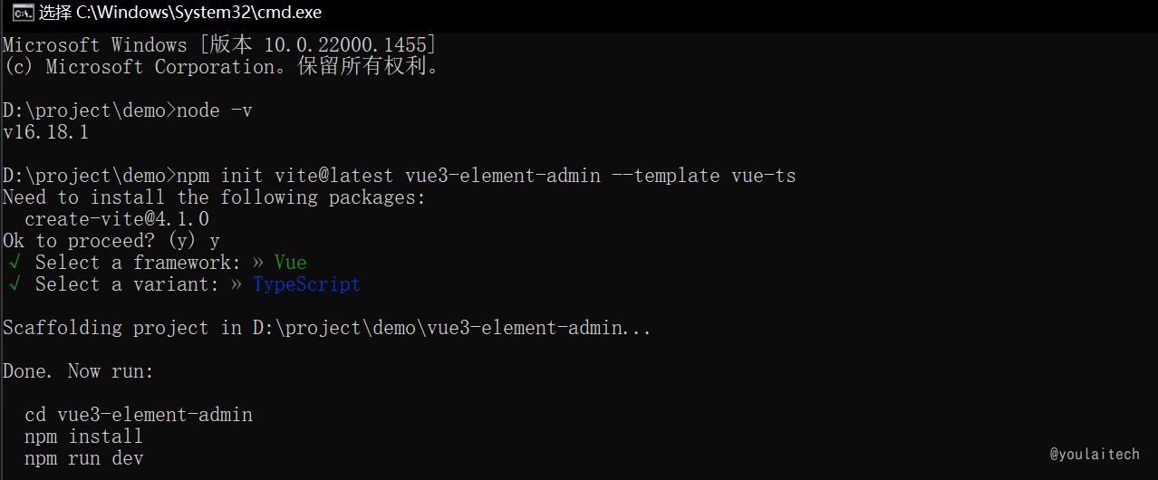Click the v16.18.1 version output

coord(45,132)
